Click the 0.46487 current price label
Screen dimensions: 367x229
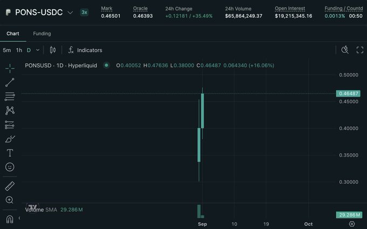[348, 93]
